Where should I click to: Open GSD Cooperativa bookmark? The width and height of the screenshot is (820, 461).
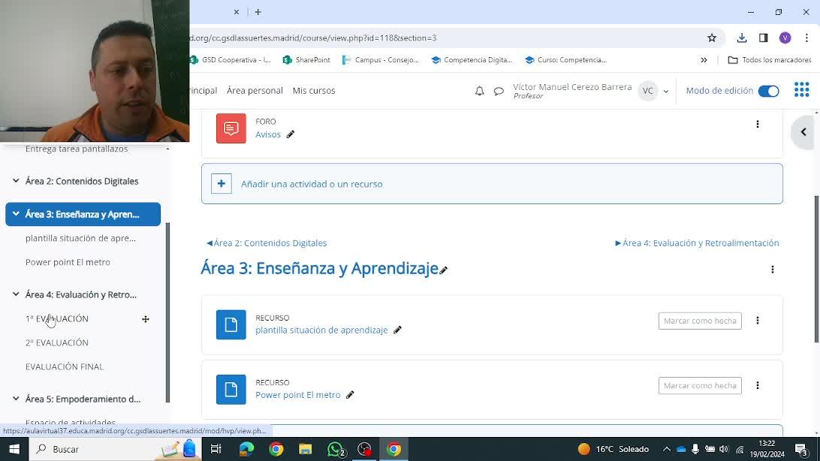230,60
